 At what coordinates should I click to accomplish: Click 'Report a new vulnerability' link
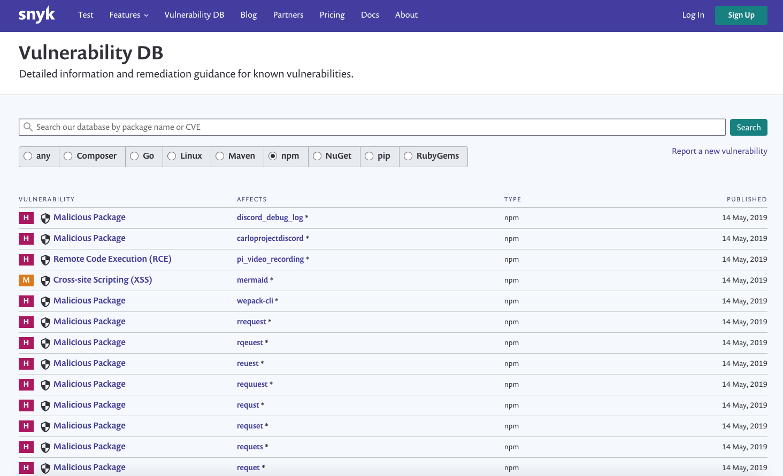pyautogui.click(x=719, y=151)
